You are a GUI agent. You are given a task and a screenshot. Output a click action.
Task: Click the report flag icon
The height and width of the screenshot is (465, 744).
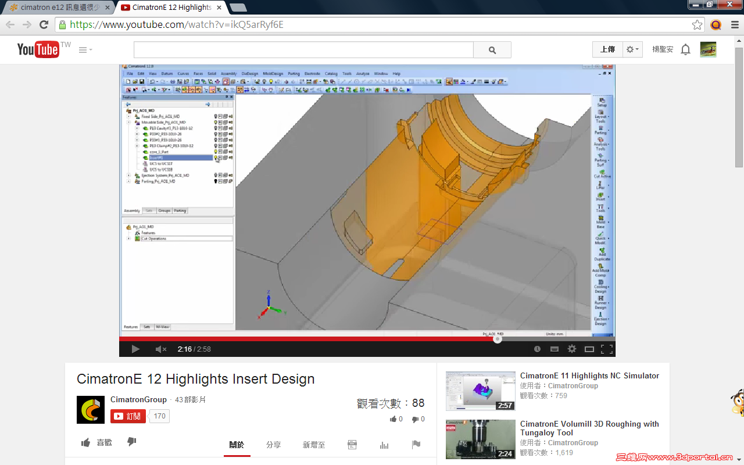[x=416, y=445]
